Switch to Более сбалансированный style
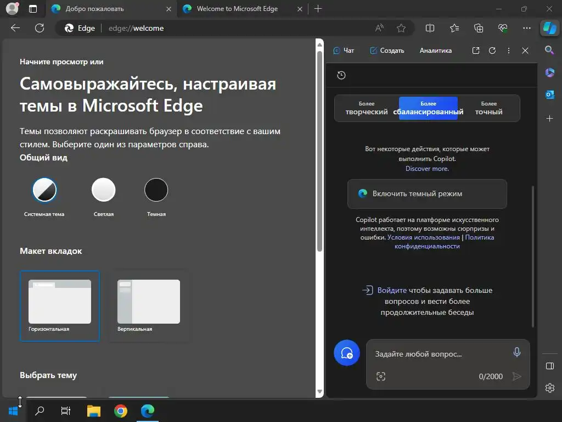 [x=428, y=108]
